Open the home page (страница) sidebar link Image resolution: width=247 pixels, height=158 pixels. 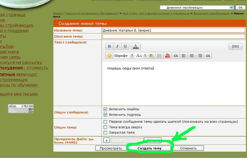tap(13, 15)
